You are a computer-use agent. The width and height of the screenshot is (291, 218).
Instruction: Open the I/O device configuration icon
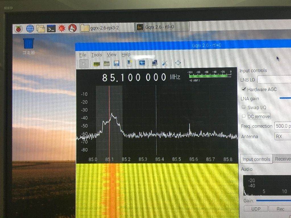97,64
